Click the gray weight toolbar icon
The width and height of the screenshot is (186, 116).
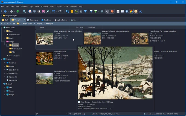pyautogui.click(x=81, y=11)
